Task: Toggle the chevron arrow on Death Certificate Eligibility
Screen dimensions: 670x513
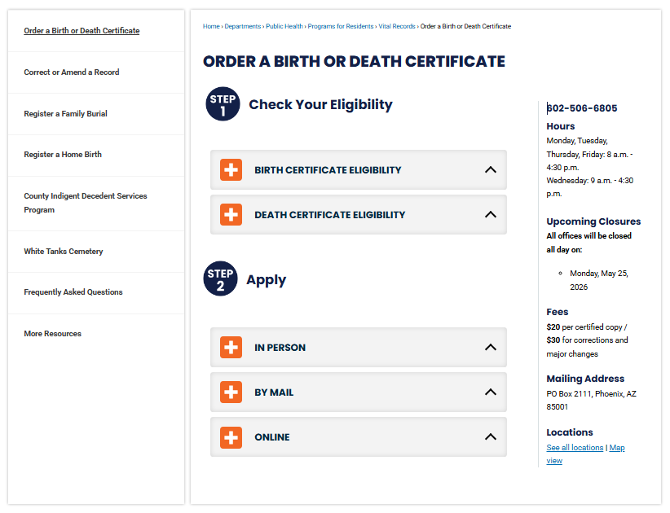Action: [x=490, y=215]
